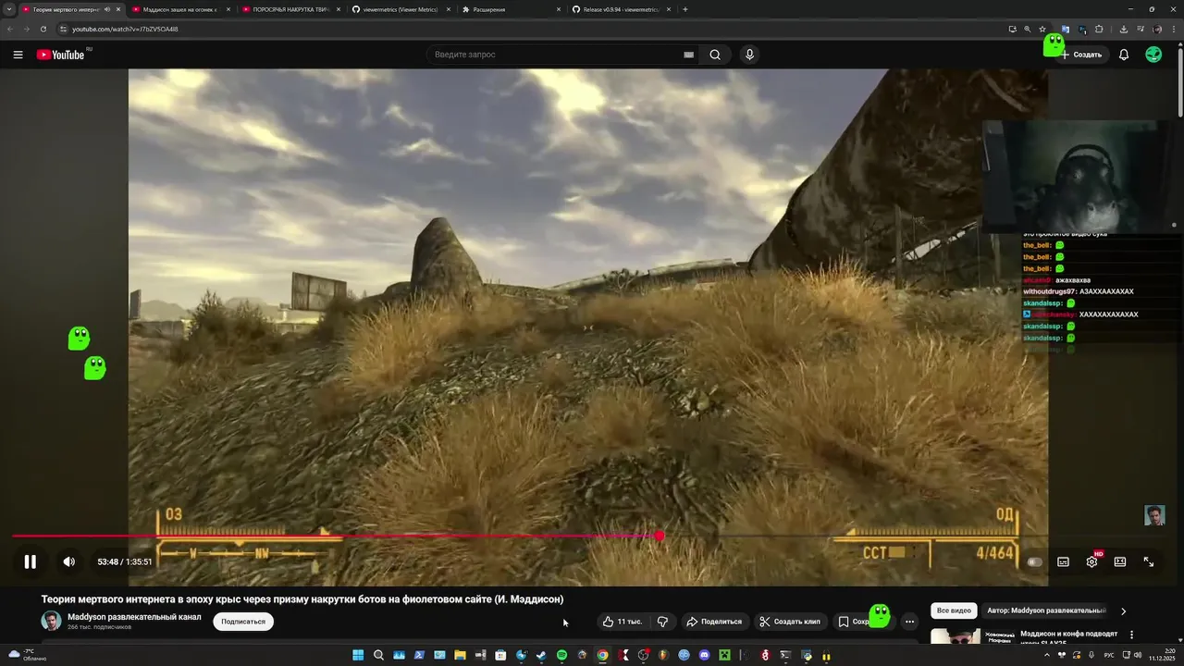Dislike the video
Screen dimensions: 1184x666
[x=662, y=622]
